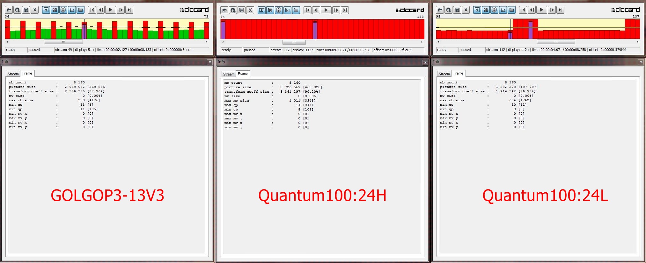This screenshot has width=646, height=263.
Task: Close the Info panel in Quantum100:24L window
Action: tap(641, 62)
